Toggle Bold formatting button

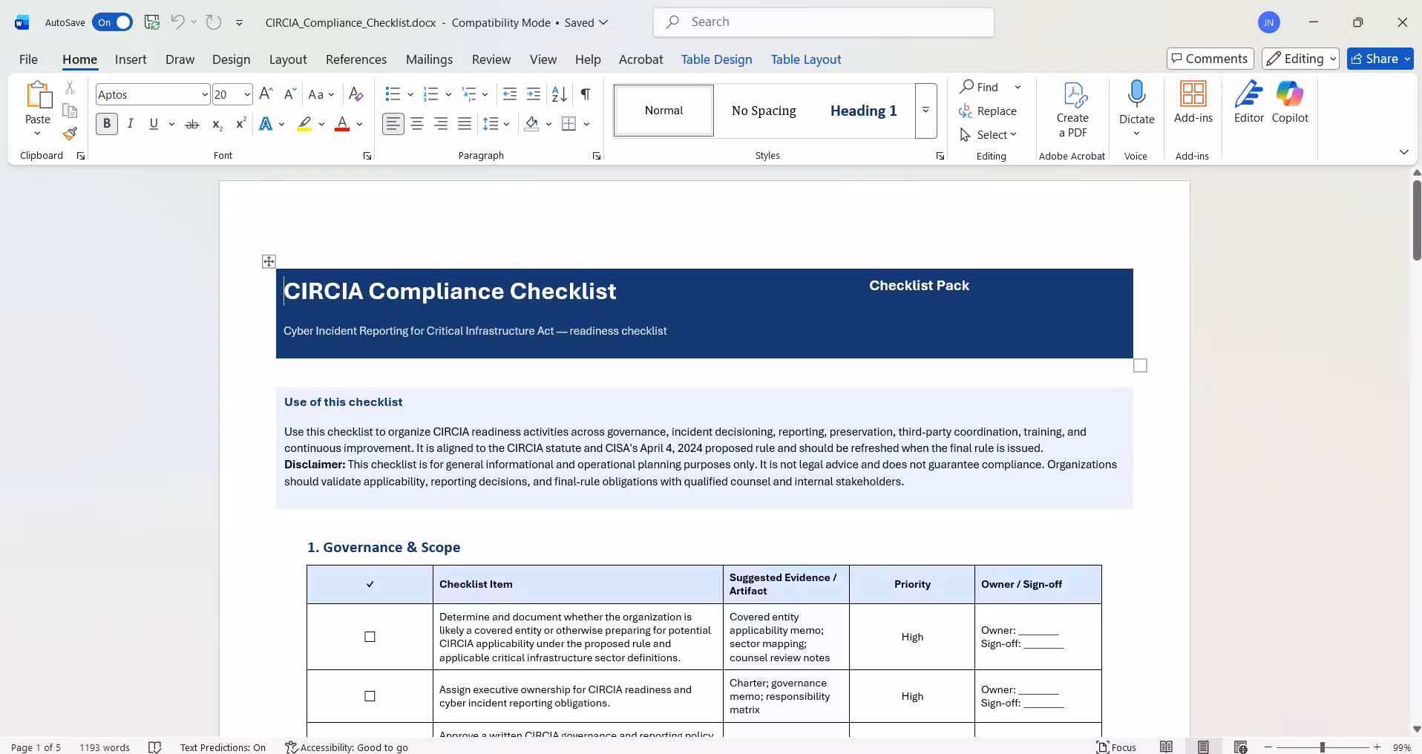tap(107, 124)
